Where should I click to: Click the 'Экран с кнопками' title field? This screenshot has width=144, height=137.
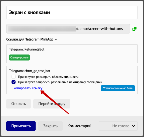coord(72,12)
